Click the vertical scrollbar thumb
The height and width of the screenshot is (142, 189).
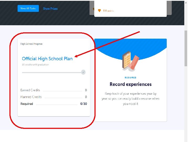(x=186, y=48)
